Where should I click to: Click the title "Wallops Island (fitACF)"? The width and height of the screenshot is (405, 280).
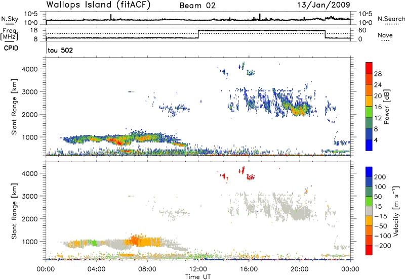(98, 5)
